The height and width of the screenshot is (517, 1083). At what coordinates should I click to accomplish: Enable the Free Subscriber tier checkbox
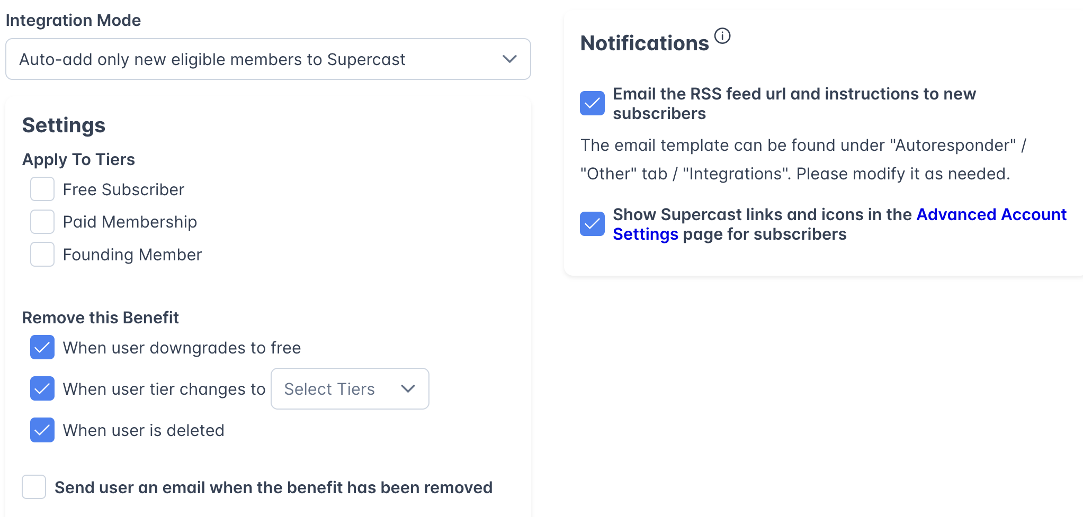tap(42, 189)
